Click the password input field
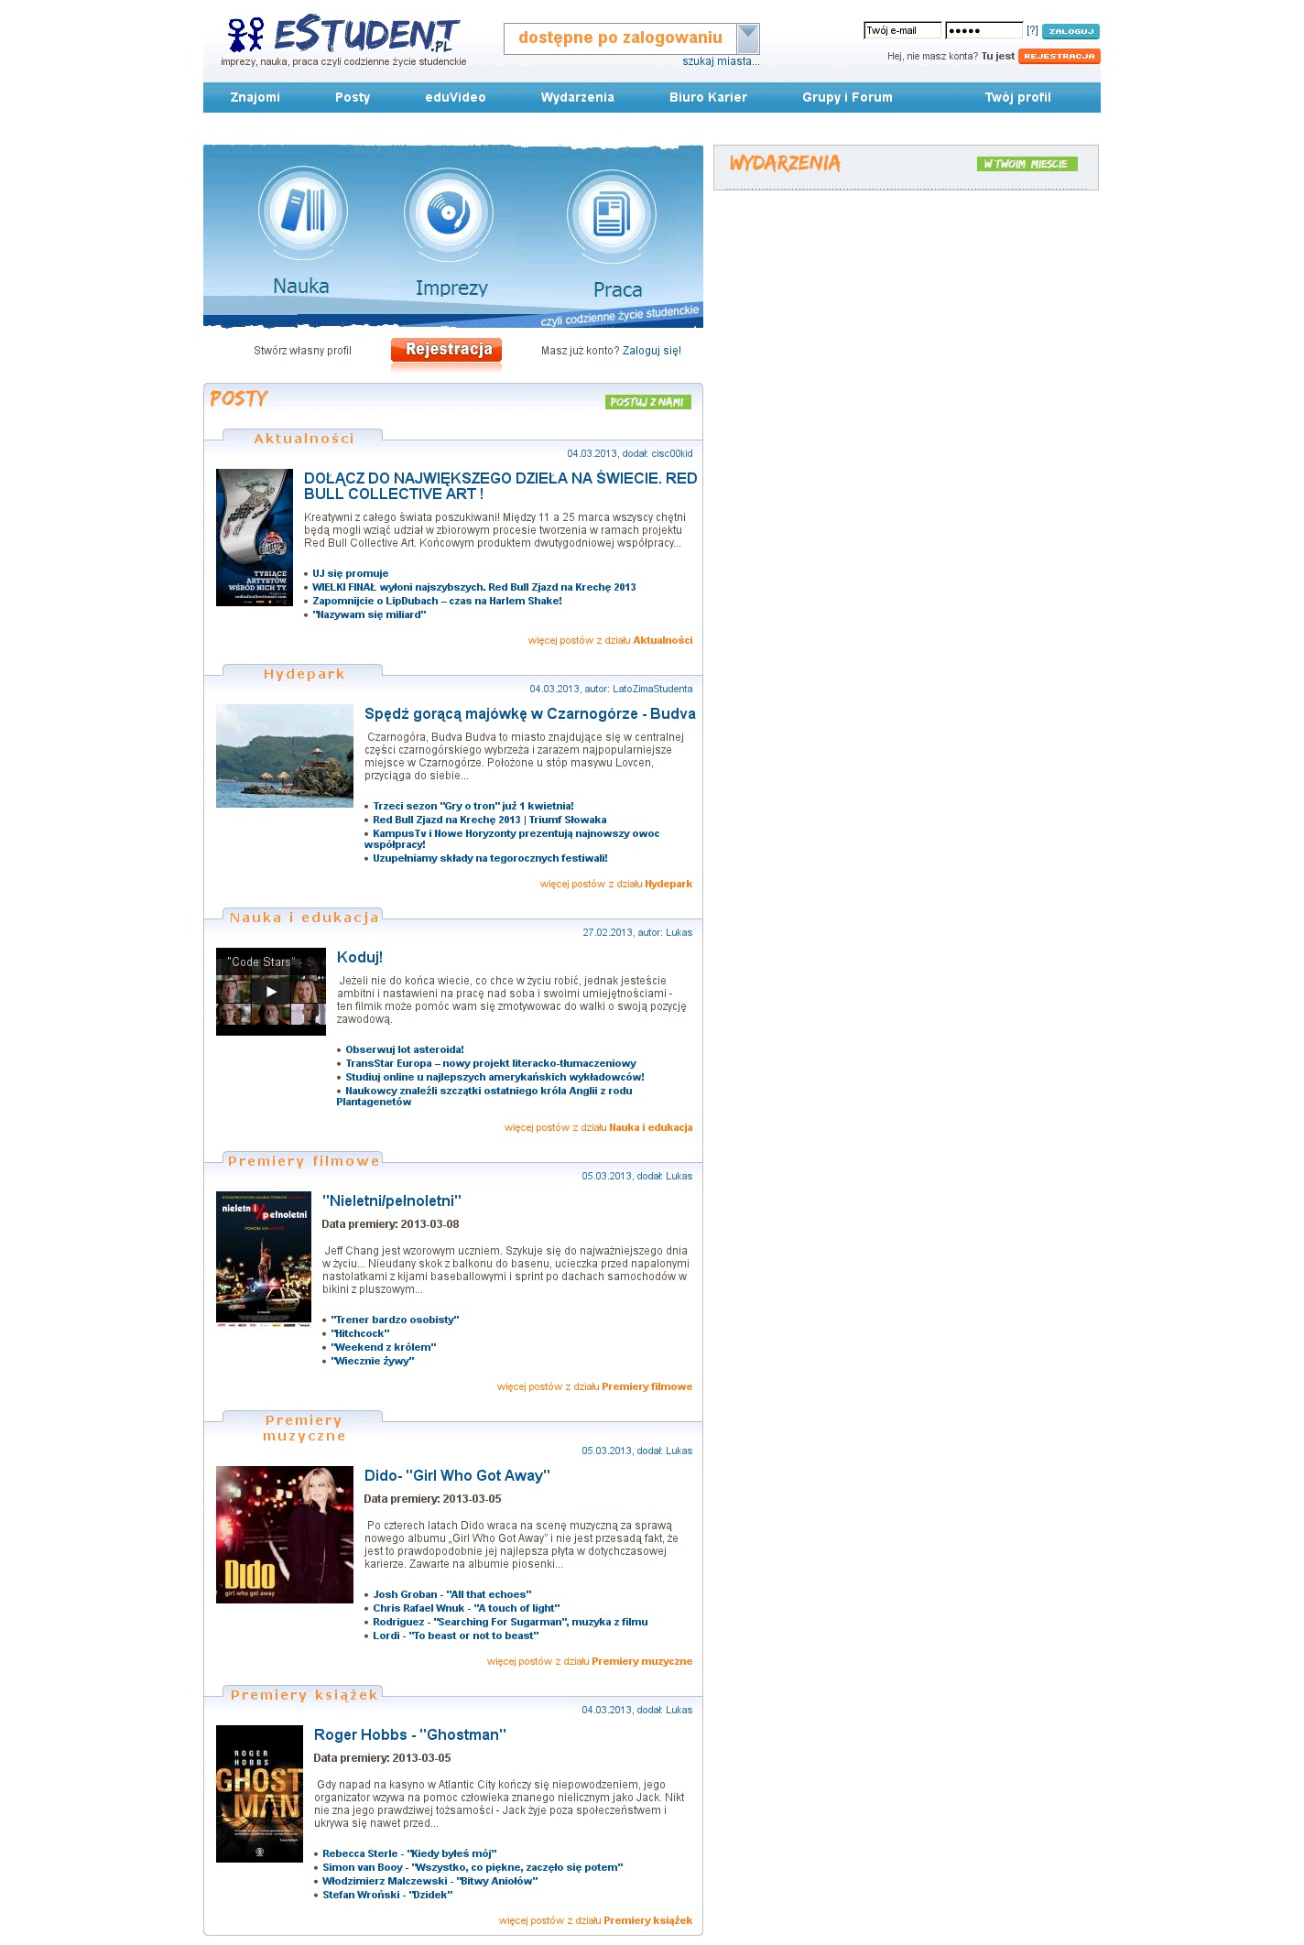 (x=983, y=30)
